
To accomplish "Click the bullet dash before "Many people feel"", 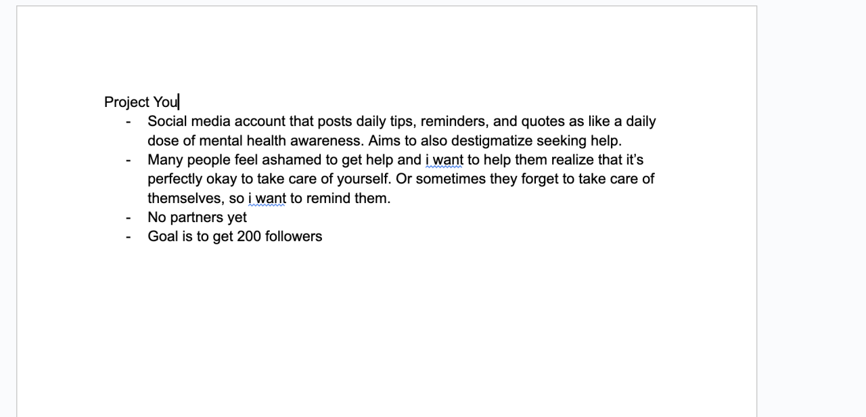I will pos(128,160).
